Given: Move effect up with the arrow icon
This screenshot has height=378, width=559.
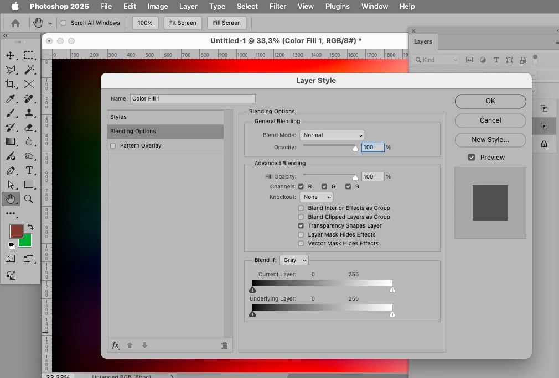Looking at the screenshot, I should tap(130, 345).
